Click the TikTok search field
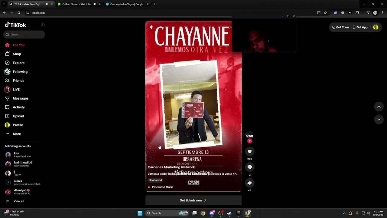 click(24, 35)
